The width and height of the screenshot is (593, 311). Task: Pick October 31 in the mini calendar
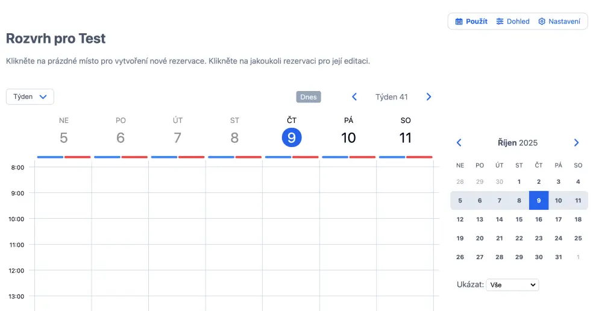pyautogui.click(x=558, y=257)
